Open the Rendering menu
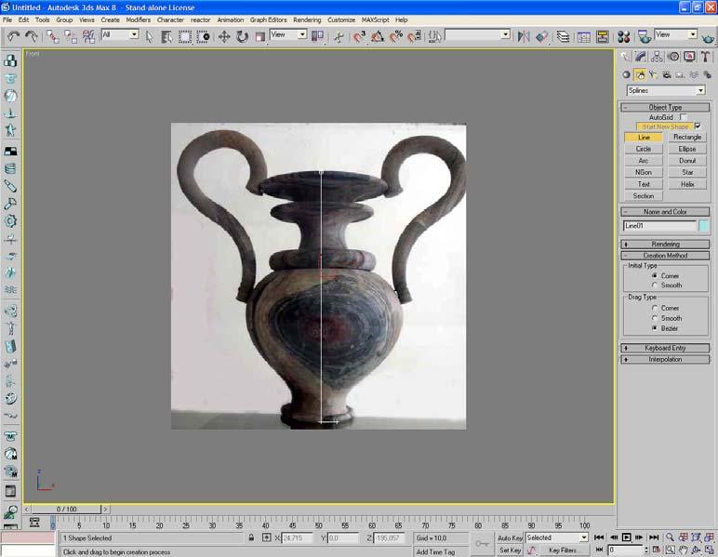This screenshot has height=557, width=718. tap(307, 20)
